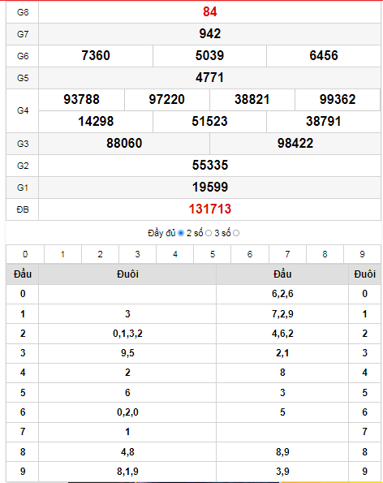Viewport: 383px width, 483px height.
Task: Click digit filter 8
Action: pyautogui.click(x=325, y=254)
